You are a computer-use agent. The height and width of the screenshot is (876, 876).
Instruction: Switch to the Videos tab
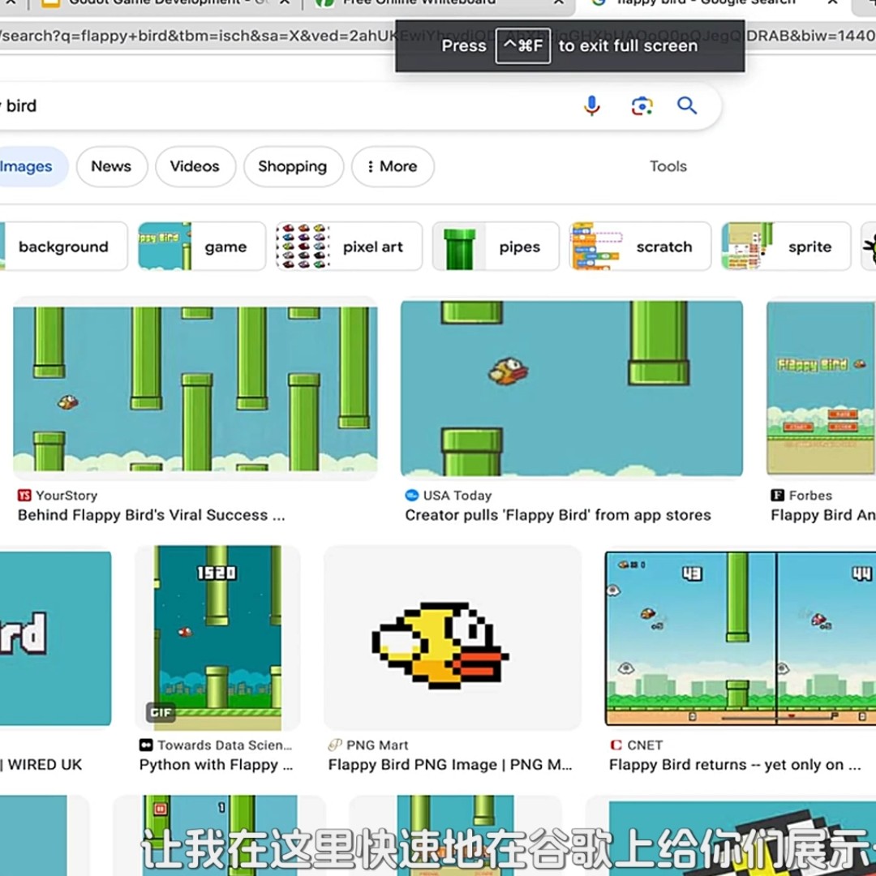[x=195, y=166]
